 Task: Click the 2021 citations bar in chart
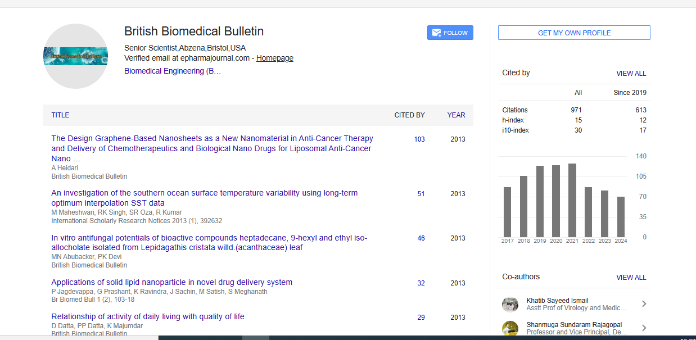tap(572, 200)
